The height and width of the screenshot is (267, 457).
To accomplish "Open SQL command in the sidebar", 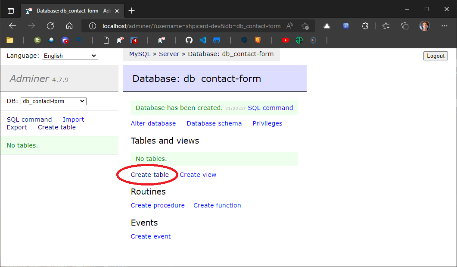I will [29, 119].
